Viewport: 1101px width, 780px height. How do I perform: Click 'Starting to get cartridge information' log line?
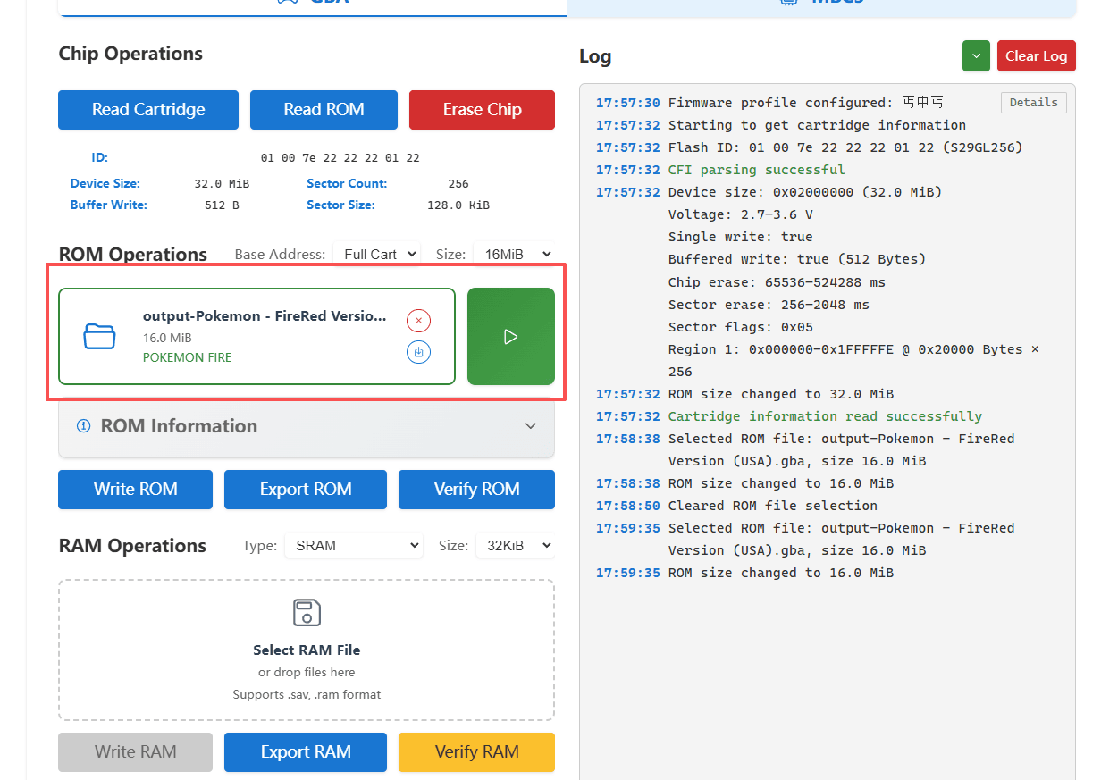(x=817, y=125)
